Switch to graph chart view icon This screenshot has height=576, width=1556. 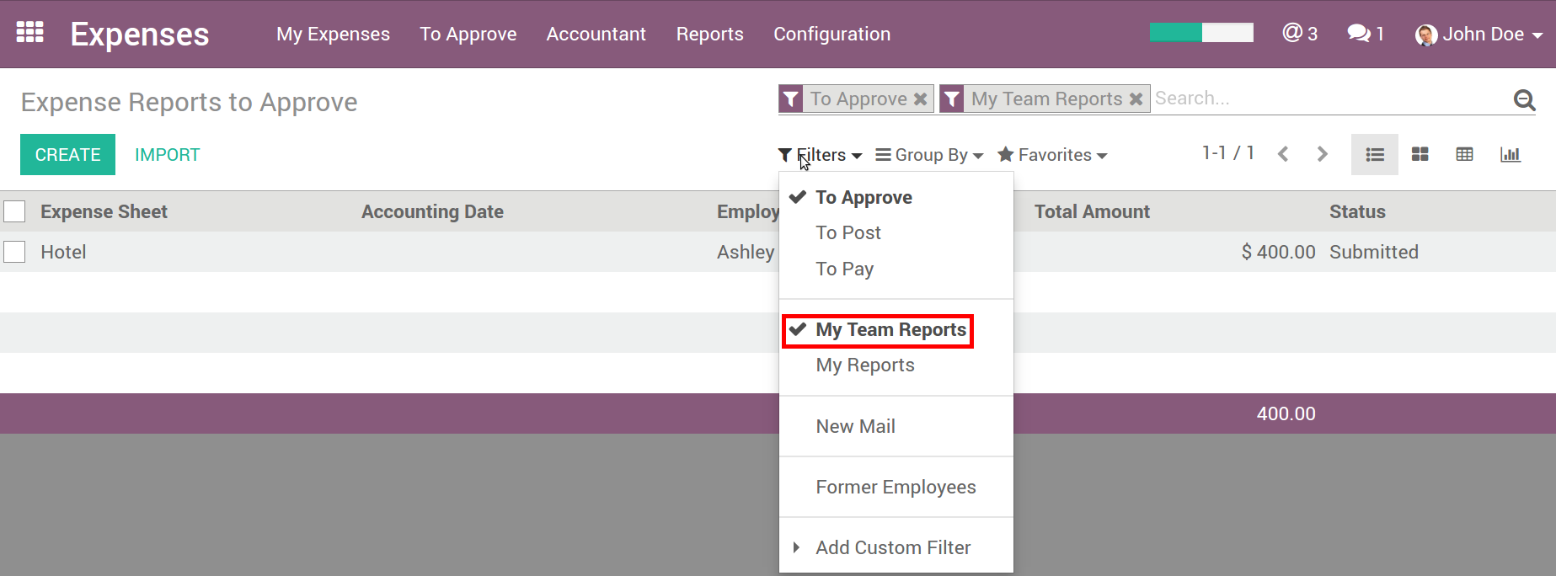point(1510,155)
